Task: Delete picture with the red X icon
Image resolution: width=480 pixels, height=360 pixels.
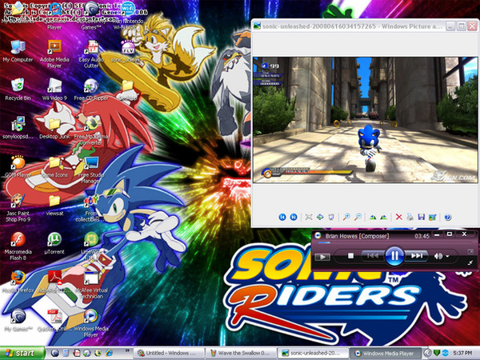Action: point(398,217)
